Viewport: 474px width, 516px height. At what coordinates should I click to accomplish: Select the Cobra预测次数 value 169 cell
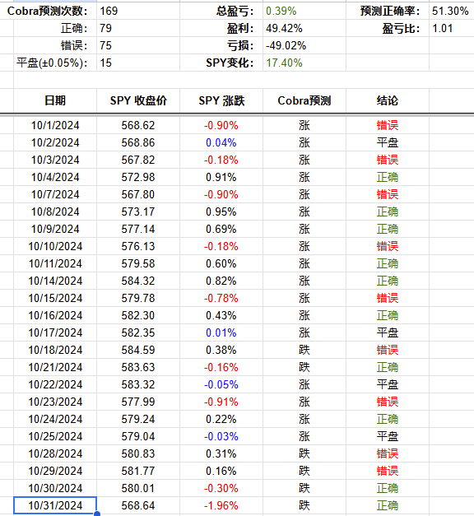click(x=138, y=11)
